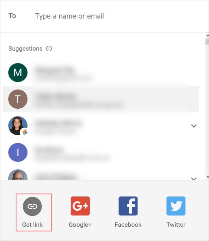Screen dimensions: 209x241
Task: Click the suggestions list scrollbar thumb
Action: coord(207,41)
